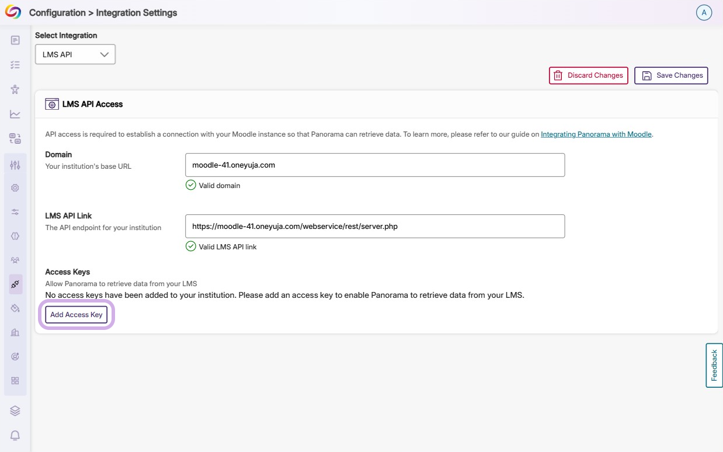
Task: Open the Integrating Panorama with Moodle guide link
Action: [596, 134]
